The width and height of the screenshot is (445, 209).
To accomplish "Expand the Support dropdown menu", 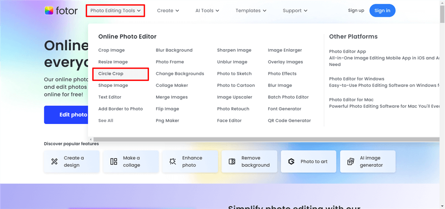I will (x=295, y=10).
